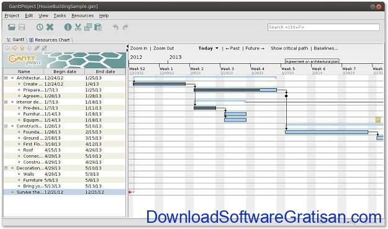Click the new task clock icon
Image resolution: width=388 pixels, height=229 pixels.
[x=40, y=27]
